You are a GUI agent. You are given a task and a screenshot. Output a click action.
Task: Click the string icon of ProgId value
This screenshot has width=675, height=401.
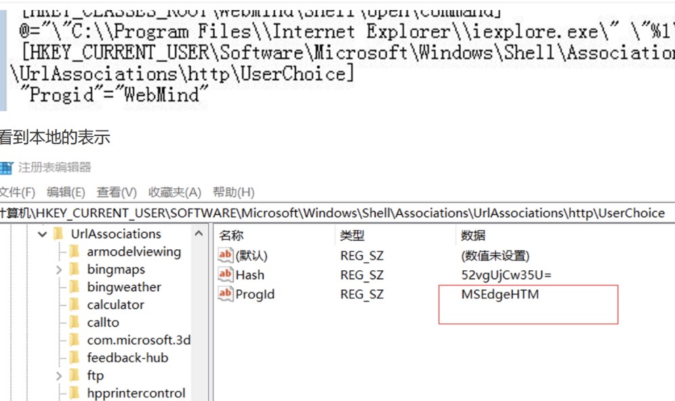225,294
